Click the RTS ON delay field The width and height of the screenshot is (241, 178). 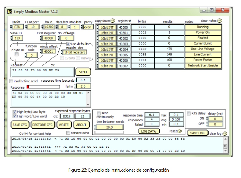pyautogui.click(x=215, y=119)
